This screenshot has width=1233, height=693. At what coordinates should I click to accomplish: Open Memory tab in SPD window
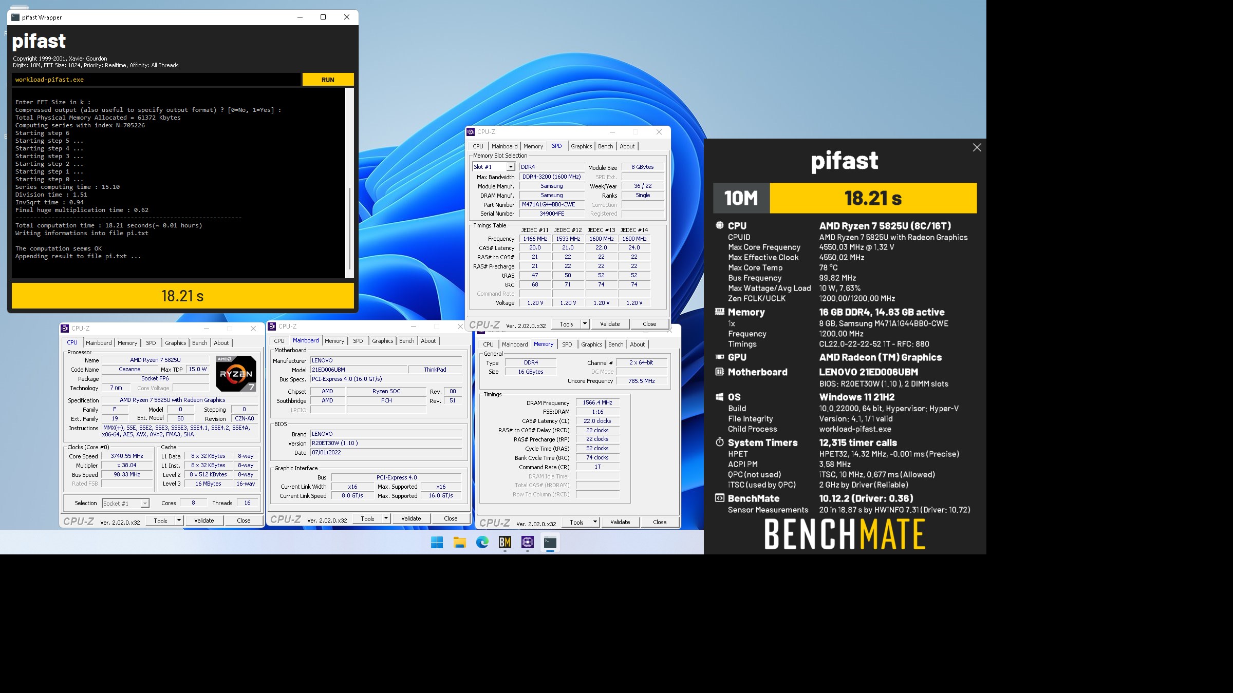click(x=533, y=146)
